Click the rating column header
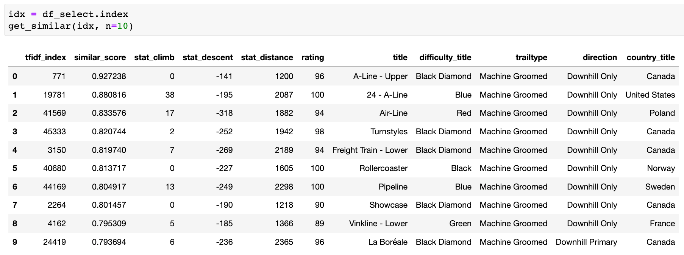This screenshot has width=684, height=255. point(312,58)
